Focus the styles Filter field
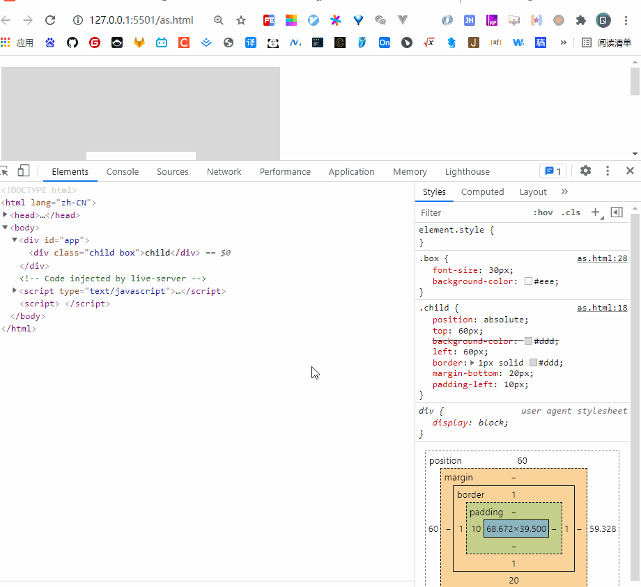Viewport: 641px width, 587px height. pyautogui.click(x=472, y=213)
